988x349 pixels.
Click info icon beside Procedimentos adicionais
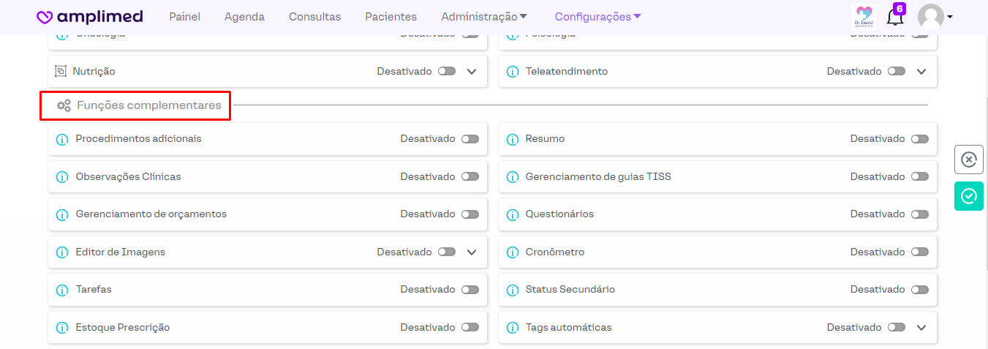point(62,139)
